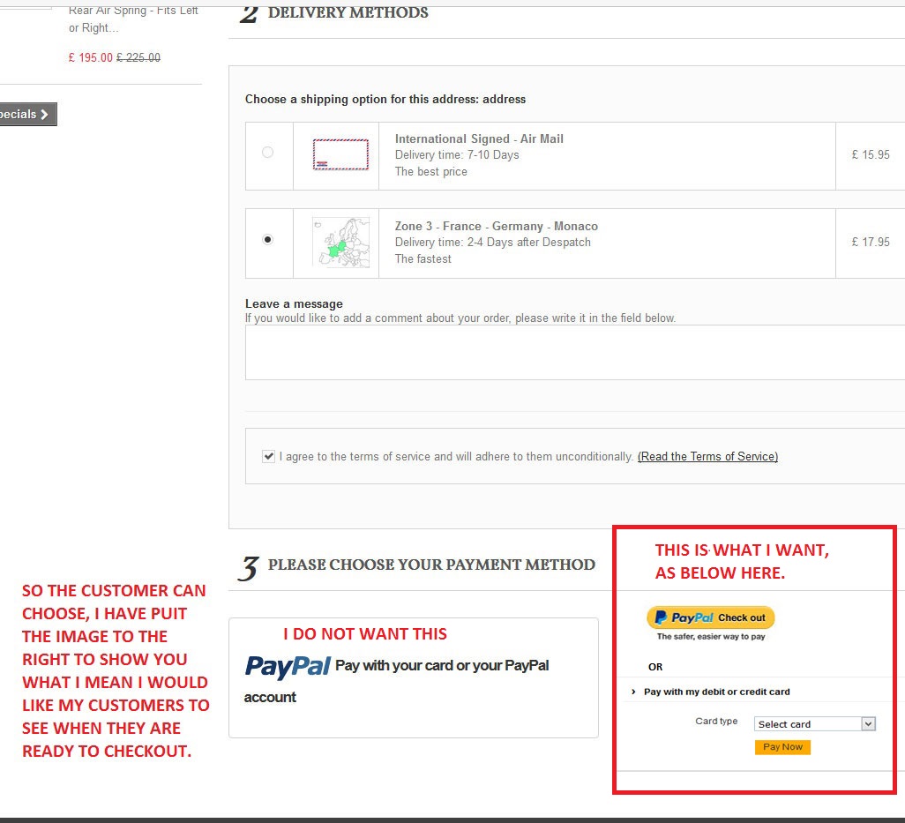Image resolution: width=905 pixels, height=823 pixels.
Task: Open the Select card type dropdown
Action: (x=814, y=723)
